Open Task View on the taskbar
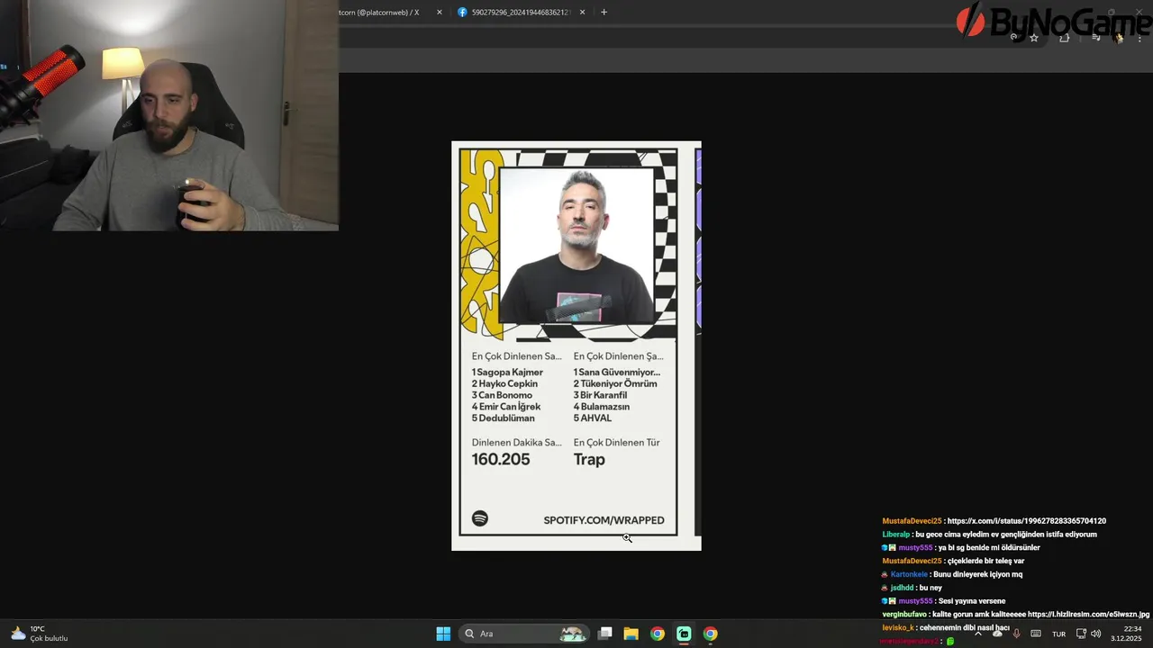1153x648 pixels. pos(605,634)
